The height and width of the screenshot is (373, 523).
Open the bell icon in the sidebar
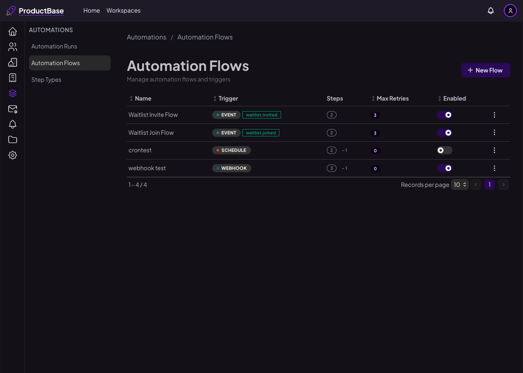(x=13, y=124)
